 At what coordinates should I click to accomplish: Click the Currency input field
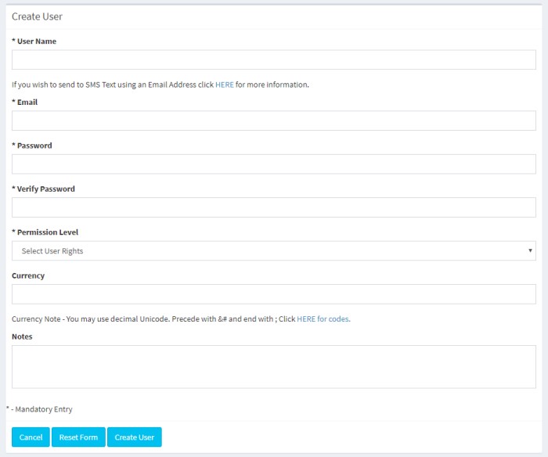(x=274, y=293)
